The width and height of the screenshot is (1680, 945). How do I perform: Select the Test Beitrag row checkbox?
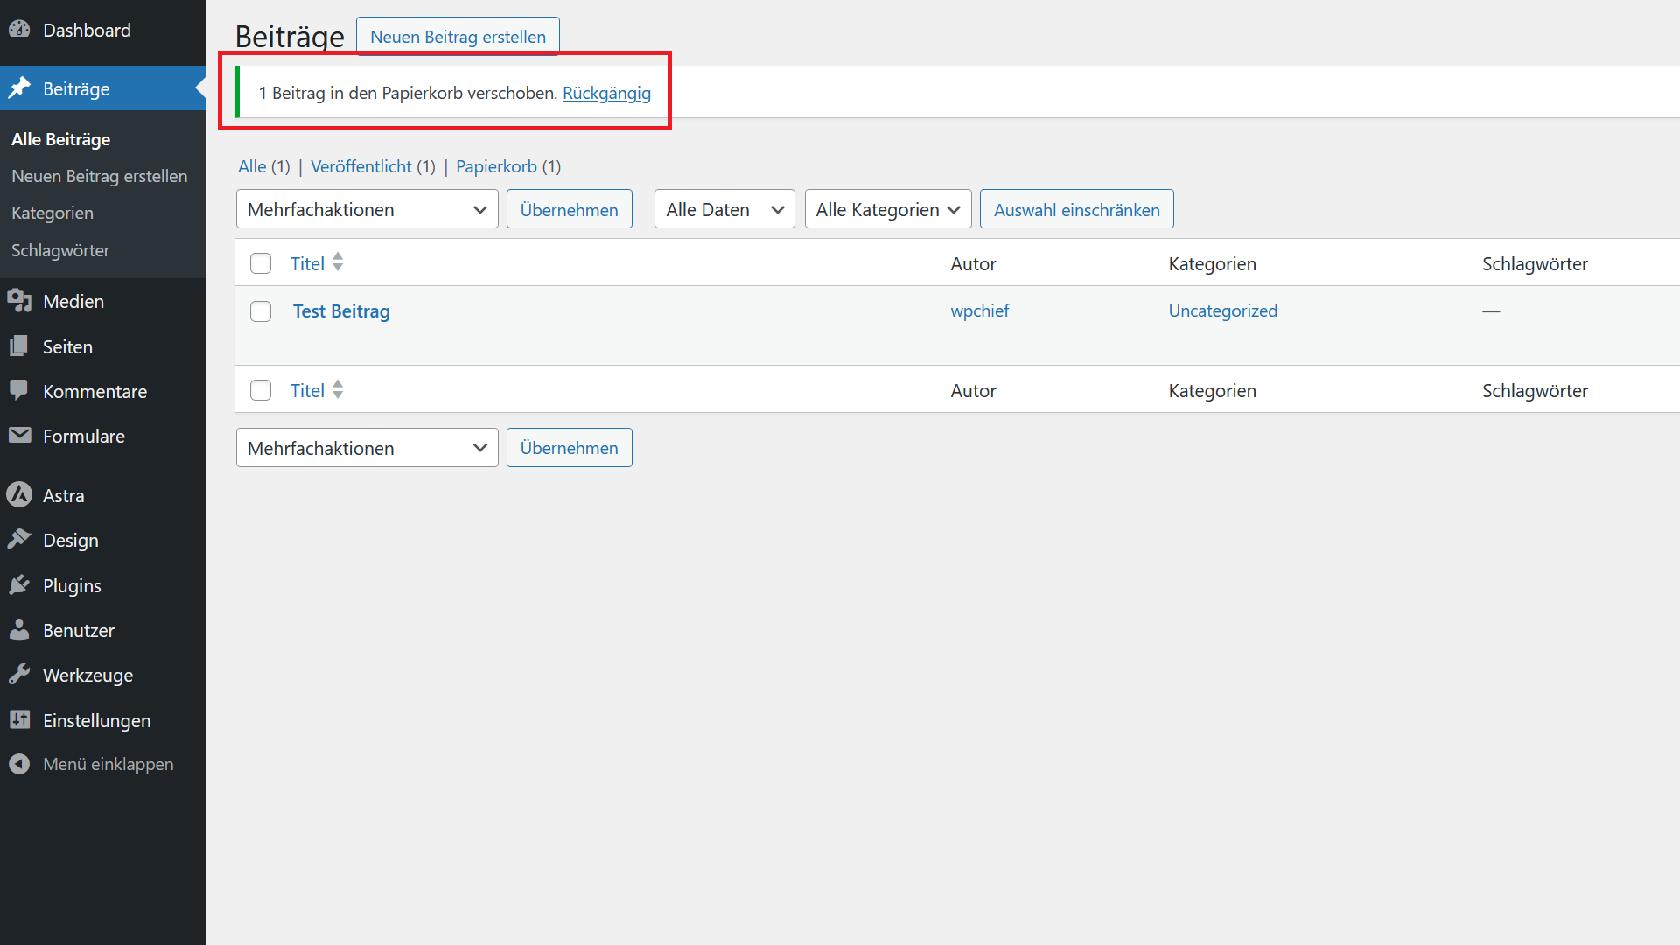(x=261, y=311)
